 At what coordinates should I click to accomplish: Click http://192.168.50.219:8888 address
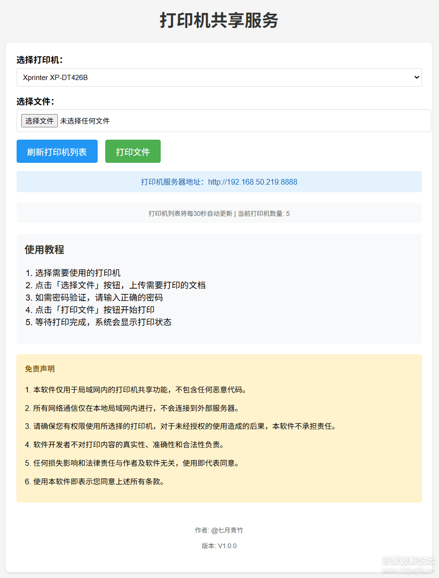point(252,182)
